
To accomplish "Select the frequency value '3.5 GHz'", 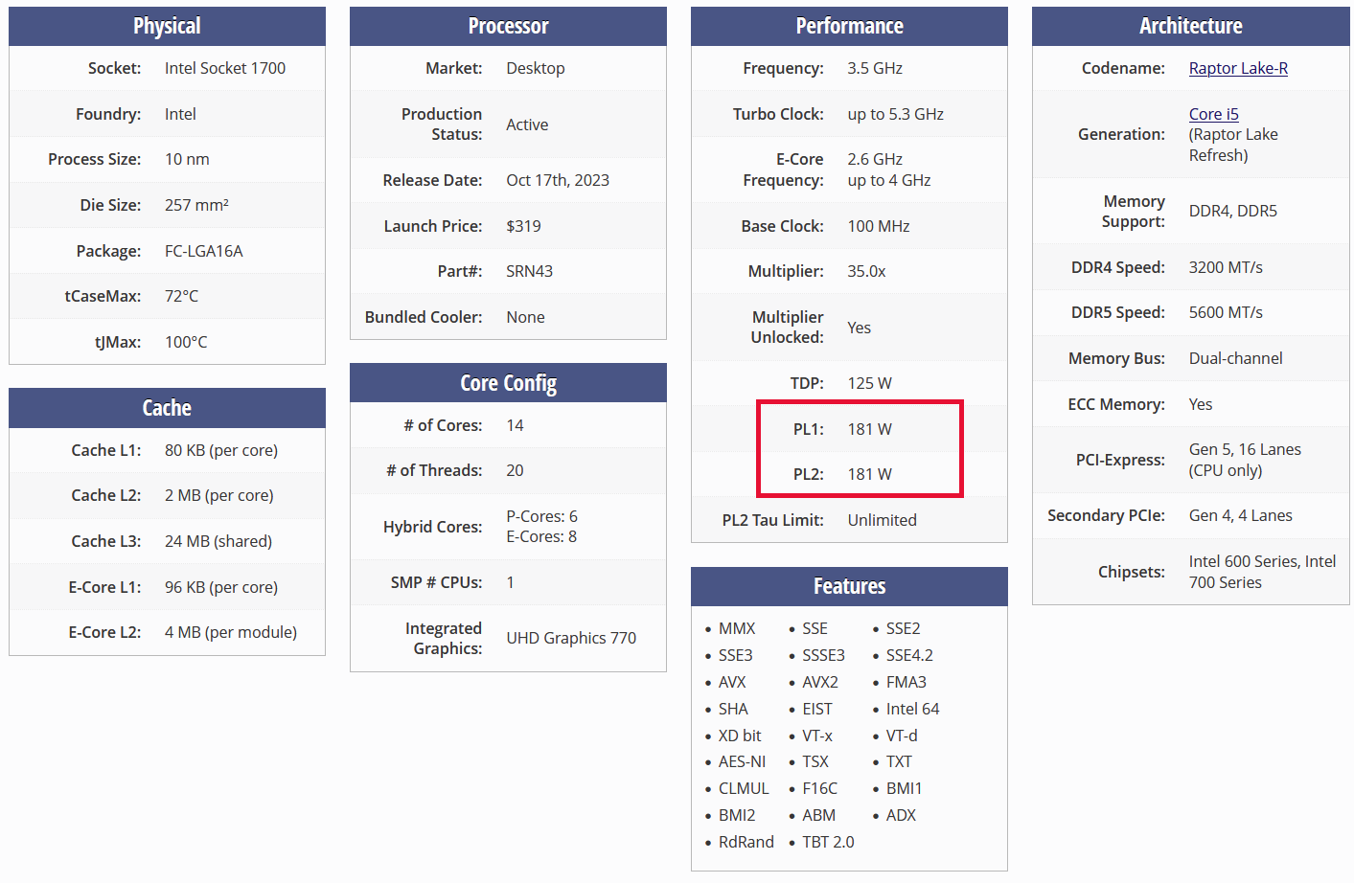I will [x=875, y=68].
